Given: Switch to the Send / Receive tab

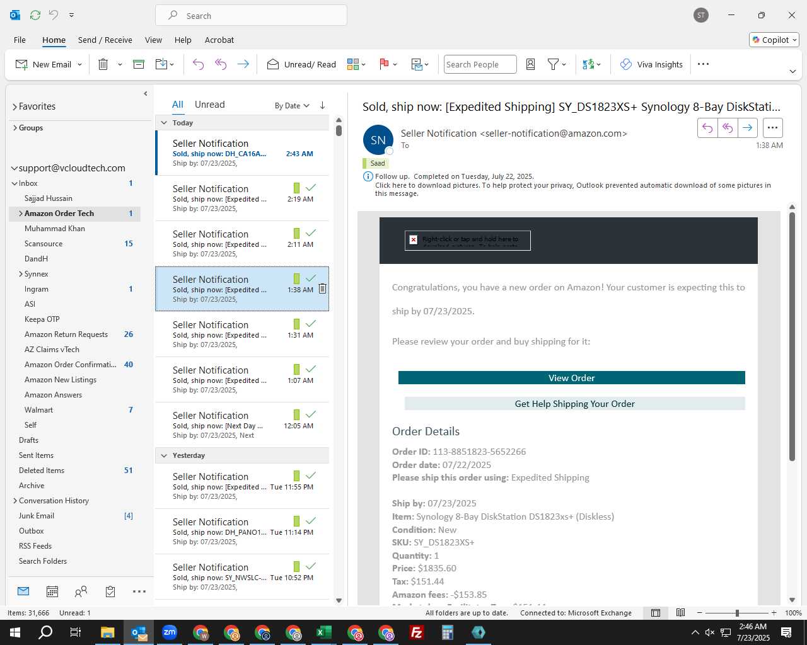Looking at the screenshot, I should tap(105, 40).
